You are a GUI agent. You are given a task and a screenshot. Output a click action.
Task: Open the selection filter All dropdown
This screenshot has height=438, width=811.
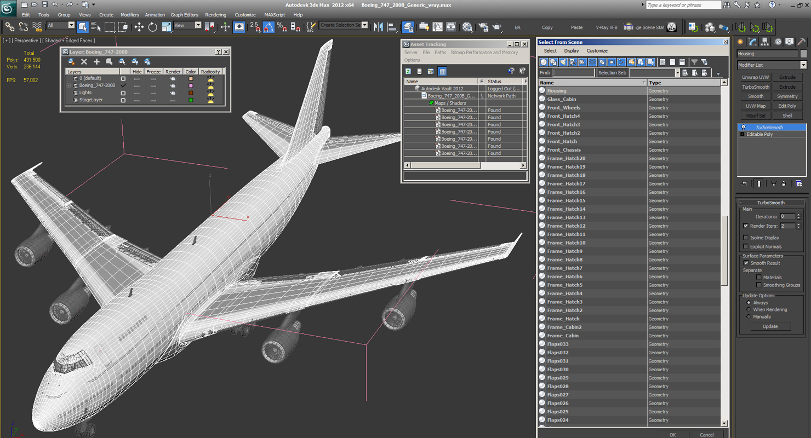[60, 25]
